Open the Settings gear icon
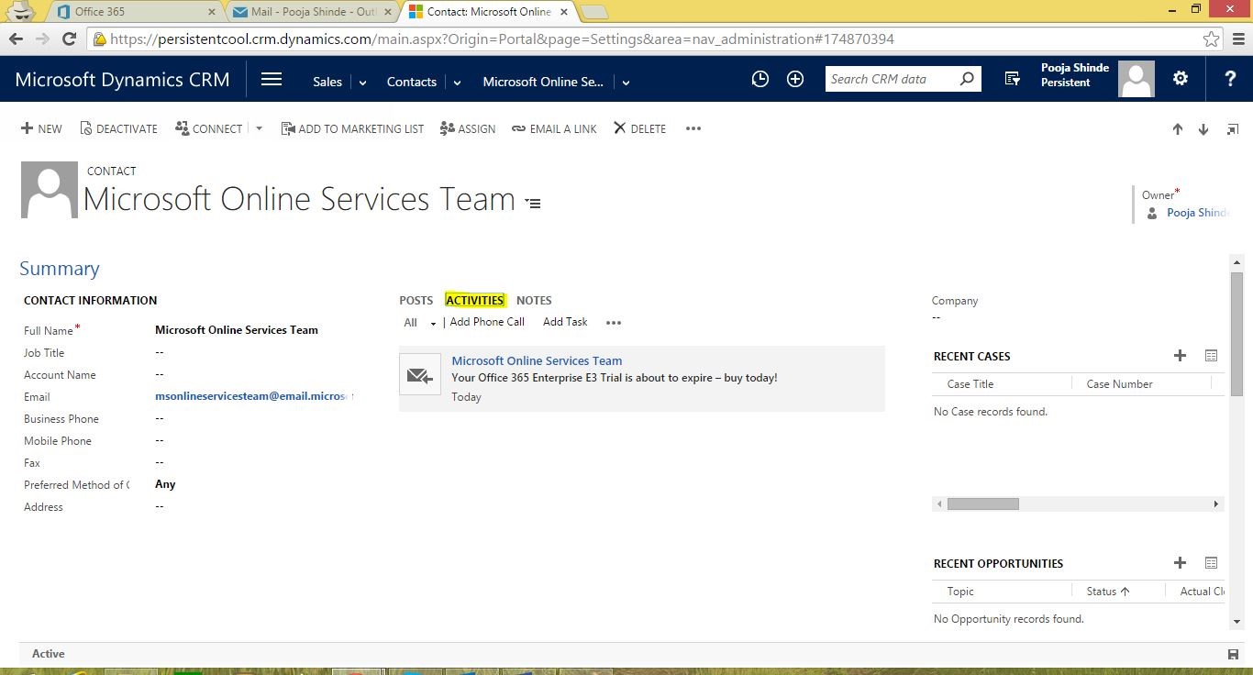 coord(1181,79)
